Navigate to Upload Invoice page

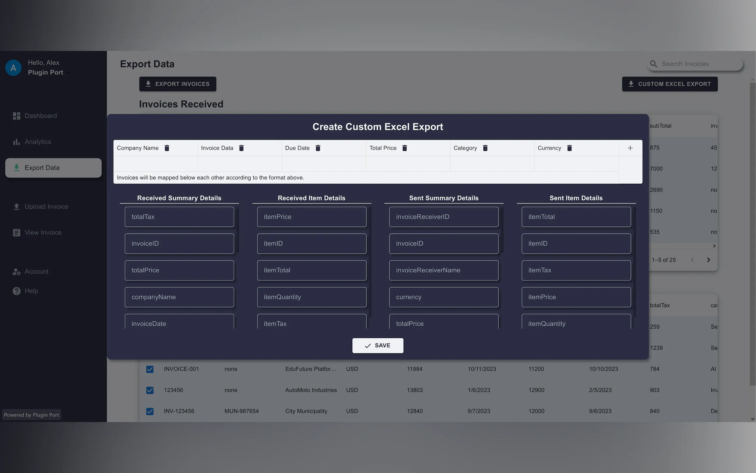[46, 206]
